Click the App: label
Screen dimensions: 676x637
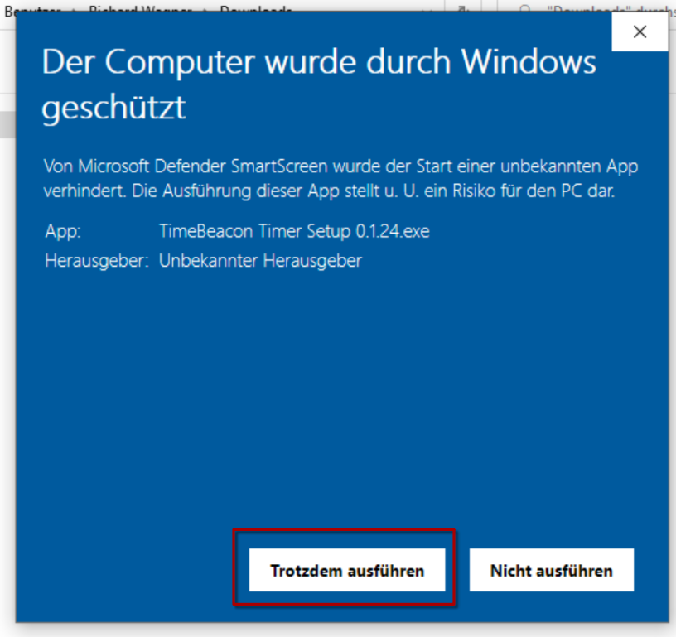coord(63,231)
